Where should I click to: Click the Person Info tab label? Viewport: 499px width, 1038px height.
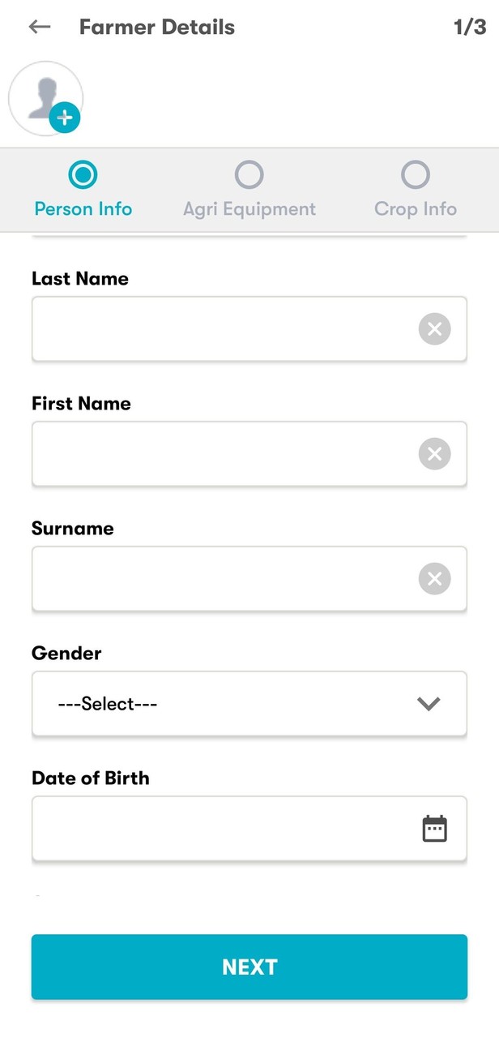click(83, 209)
